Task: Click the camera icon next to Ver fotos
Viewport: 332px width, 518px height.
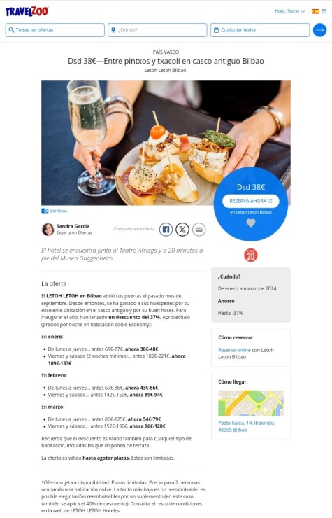Action: coord(45,211)
